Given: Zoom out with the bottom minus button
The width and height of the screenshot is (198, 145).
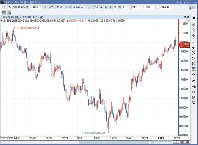Looking at the screenshot, I should [x=179, y=142].
